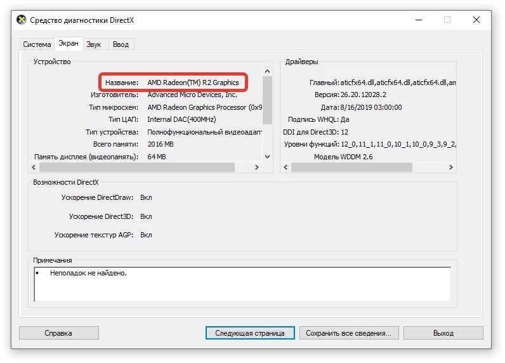Viewport: 505px width, 363px height.
Task: Click Advanced Micro Devices, Inc. value
Action: point(192,95)
